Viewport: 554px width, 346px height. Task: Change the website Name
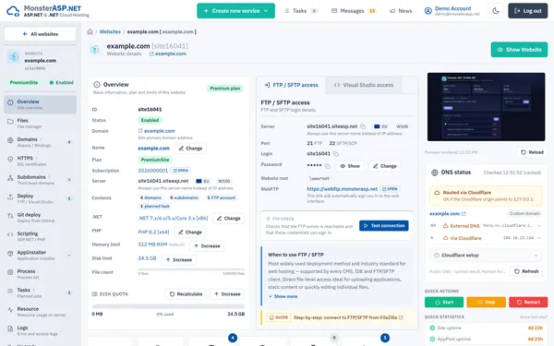[x=190, y=149]
